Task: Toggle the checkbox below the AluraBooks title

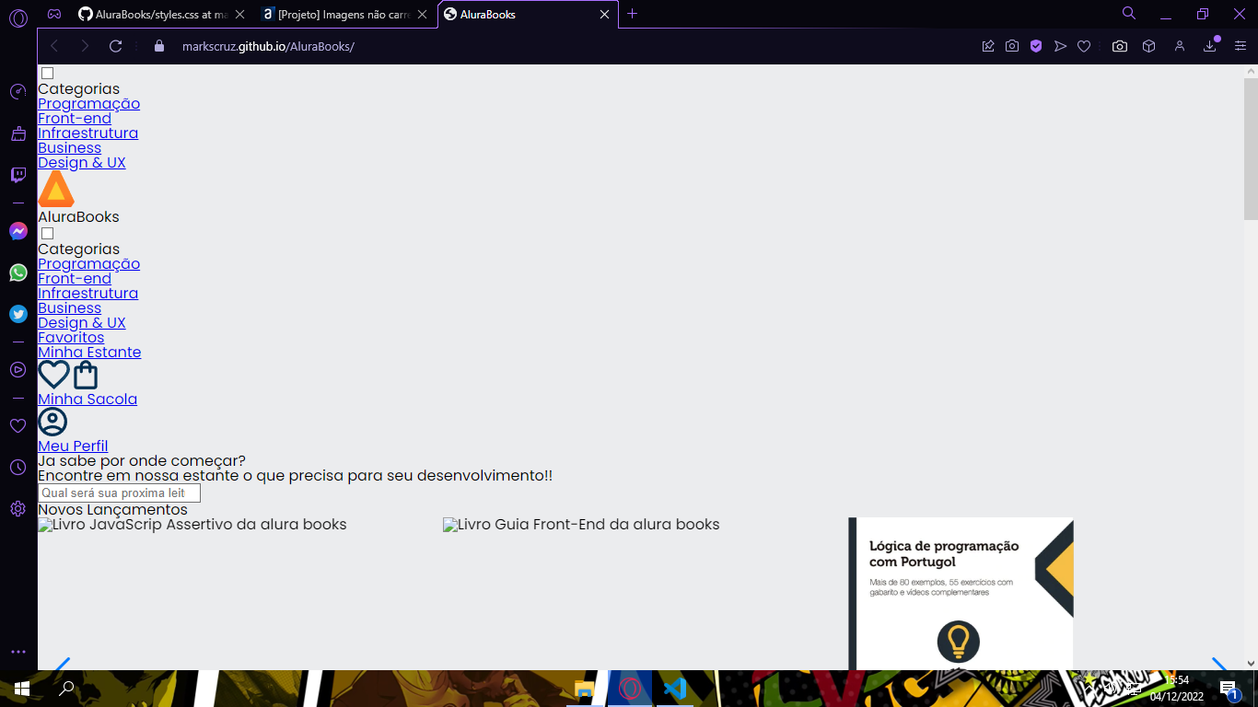Action: (47, 234)
